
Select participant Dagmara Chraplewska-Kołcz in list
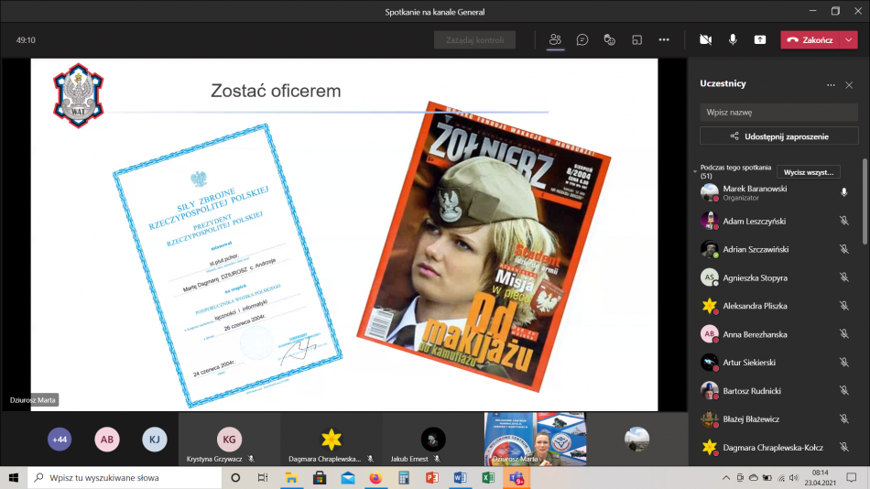click(774, 448)
